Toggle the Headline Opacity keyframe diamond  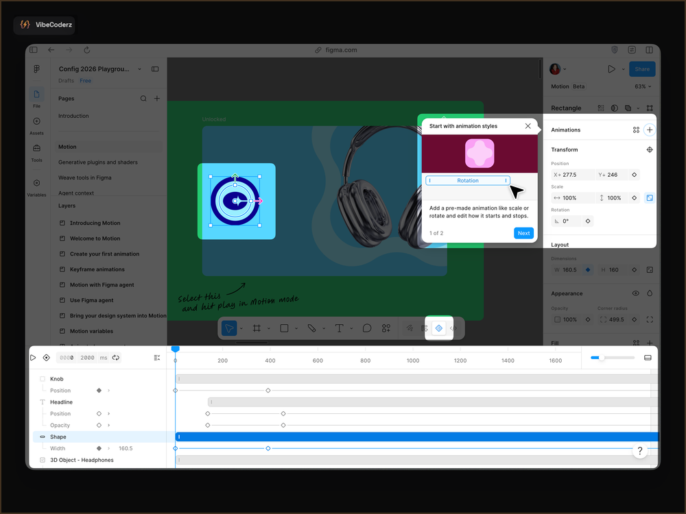point(99,426)
